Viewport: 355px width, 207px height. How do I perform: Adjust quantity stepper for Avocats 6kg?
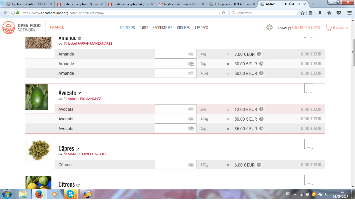pos(192,128)
